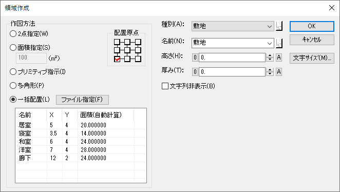
Task: Open graph picker icon beside 名前 dropdown
Action: click(279, 43)
